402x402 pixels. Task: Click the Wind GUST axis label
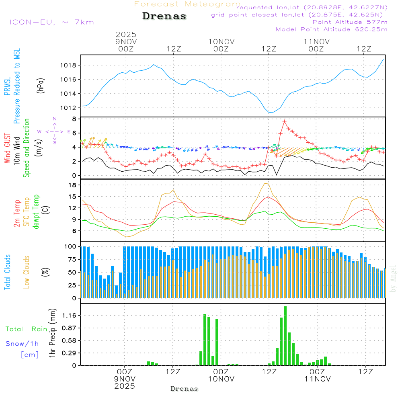coord(8,148)
